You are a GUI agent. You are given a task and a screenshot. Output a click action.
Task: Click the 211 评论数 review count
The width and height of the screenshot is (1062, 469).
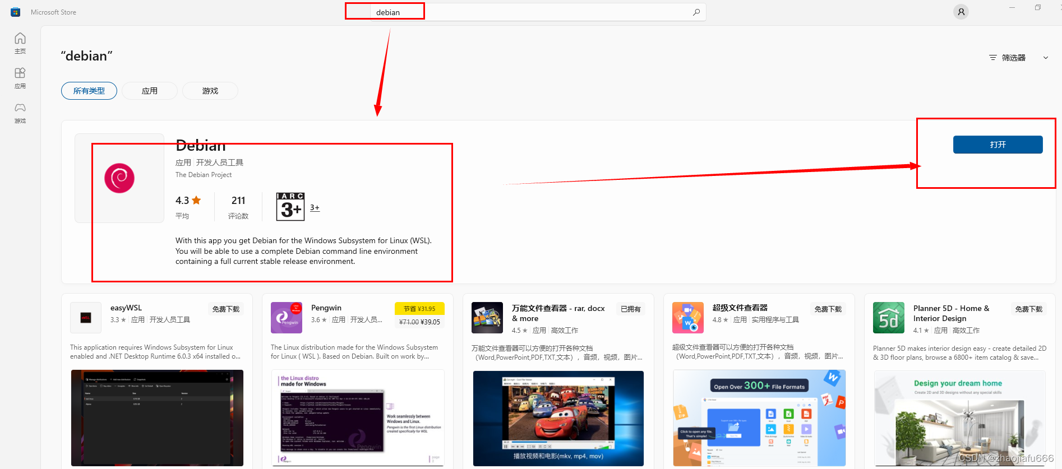tap(238, 207)
